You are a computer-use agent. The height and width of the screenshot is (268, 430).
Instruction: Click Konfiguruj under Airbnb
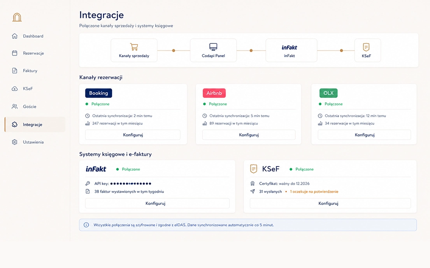[x=249, y=135]
